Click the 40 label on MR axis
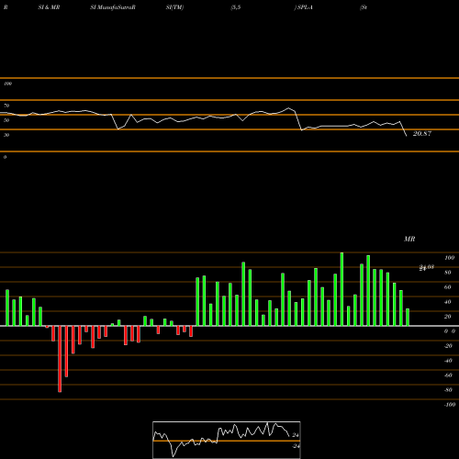459x459 pixels. pyautogui.click(x=448, y=302)
